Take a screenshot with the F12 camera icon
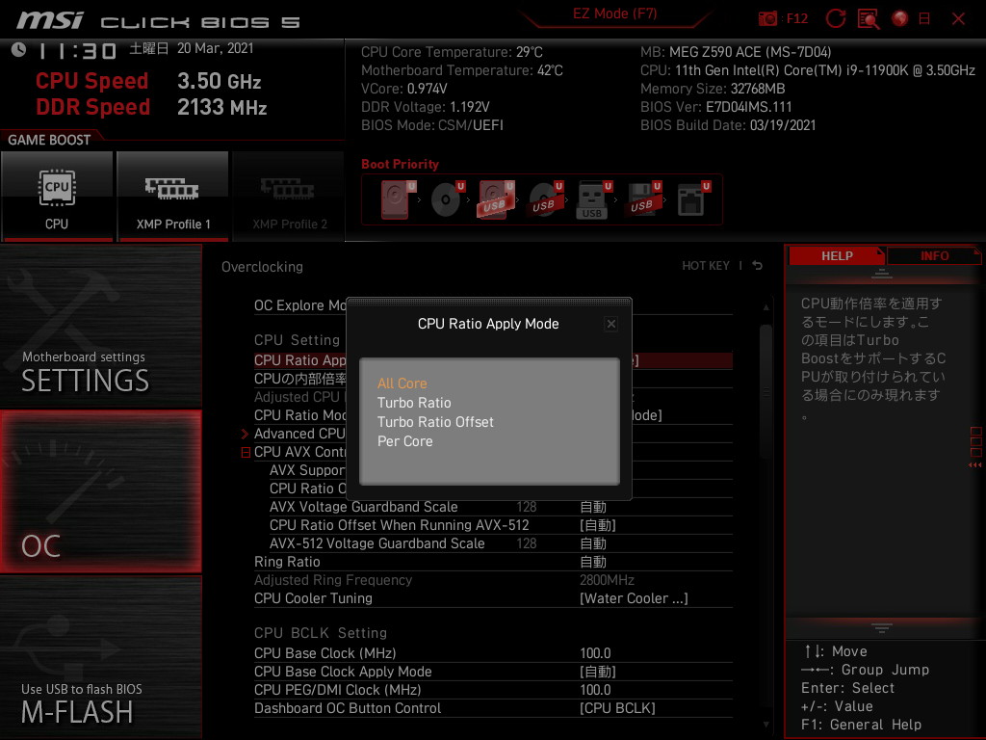Screen dimensions: 986x740 767,19
